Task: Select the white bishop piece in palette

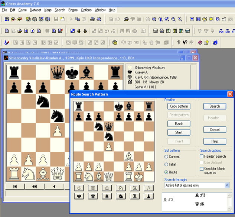Action: point(107,188)
